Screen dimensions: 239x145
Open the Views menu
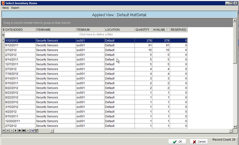(5, 8)
